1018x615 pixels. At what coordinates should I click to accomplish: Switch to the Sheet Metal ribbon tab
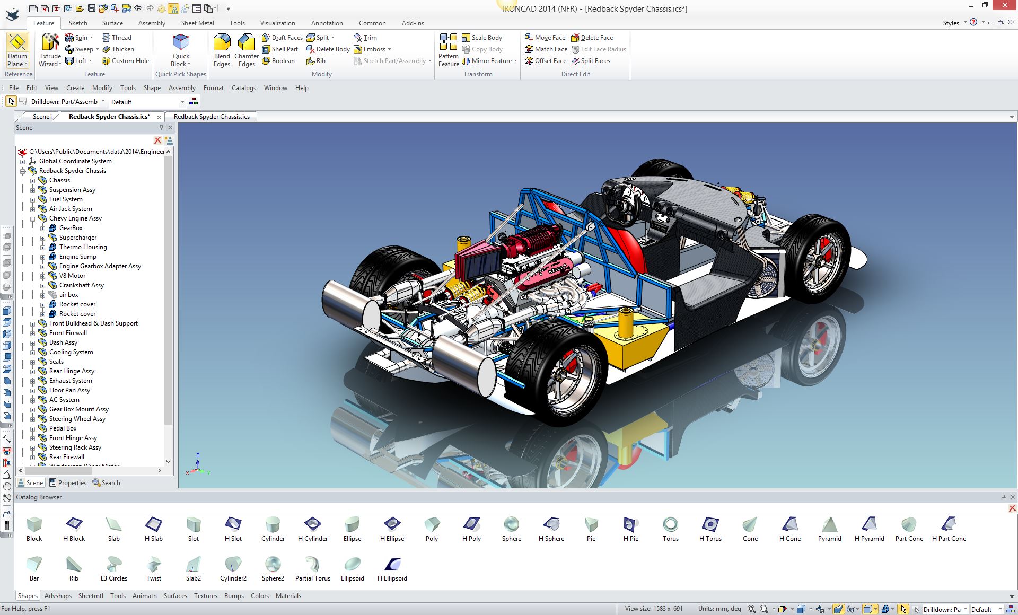pos(197,23)
